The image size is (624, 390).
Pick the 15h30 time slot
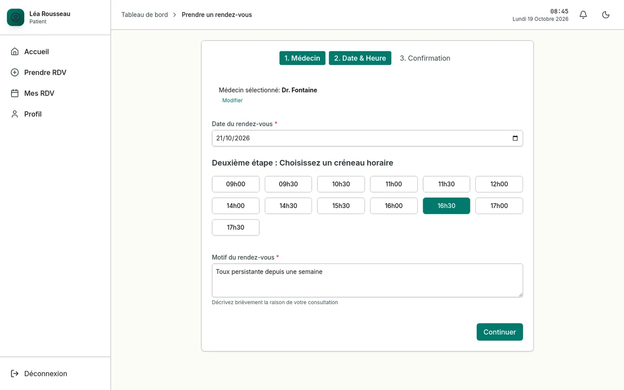point(341,206)
